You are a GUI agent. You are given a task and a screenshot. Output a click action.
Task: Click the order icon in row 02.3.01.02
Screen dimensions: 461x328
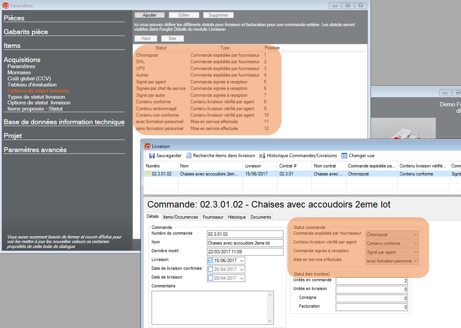tap(148, 174)
